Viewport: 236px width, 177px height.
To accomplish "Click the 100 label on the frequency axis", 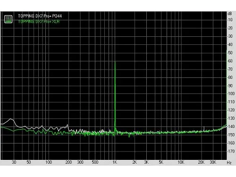I will click(x=49, y=162).
